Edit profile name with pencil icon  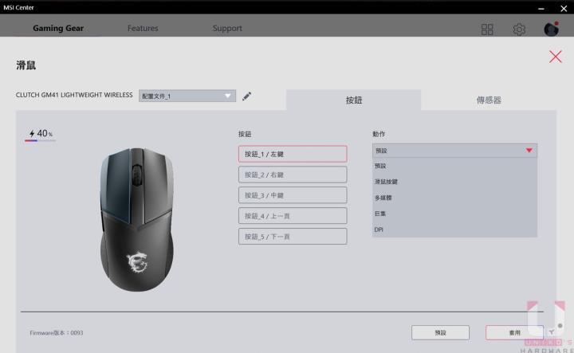pyautogui.click(x=246, y=96)
